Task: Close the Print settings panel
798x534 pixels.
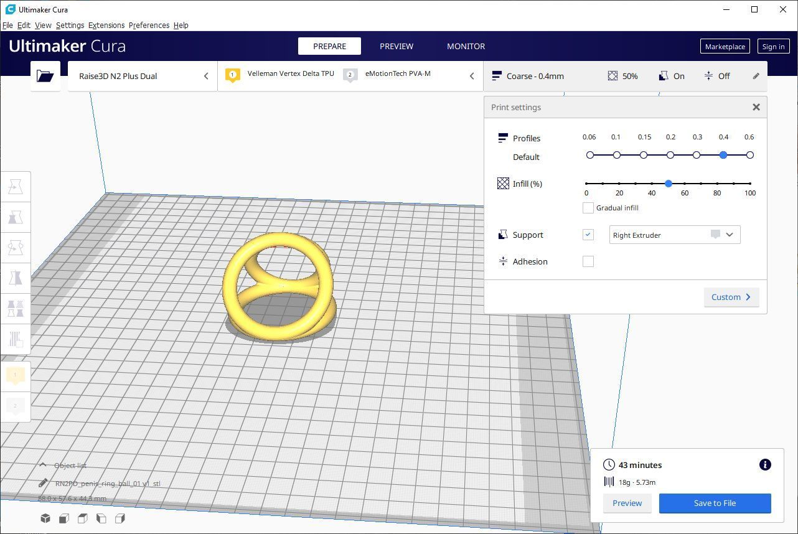Action: tap(756, 107)
